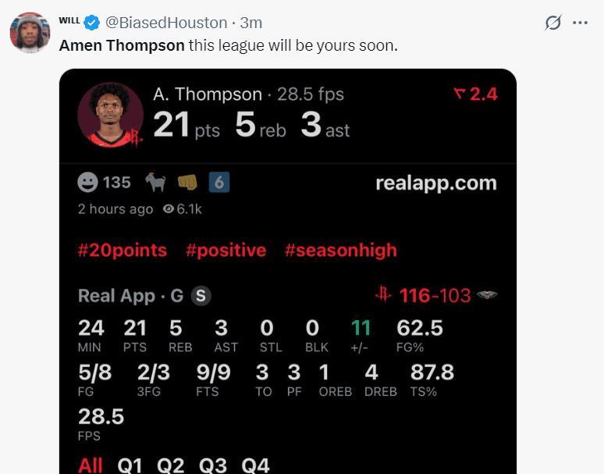This screenshot has width=604, height=474.
Task: Select the #20points hashtag
Action: 122,250
